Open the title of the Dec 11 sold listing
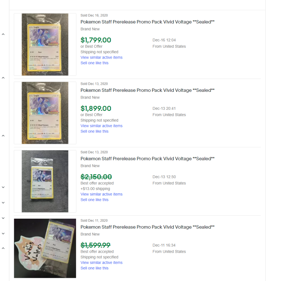Image resolution: width=298 pixels, height=281 pixels. coord(148,227)
